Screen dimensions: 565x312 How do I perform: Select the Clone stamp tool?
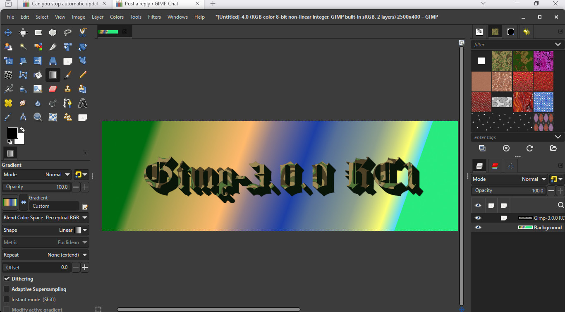68,89
